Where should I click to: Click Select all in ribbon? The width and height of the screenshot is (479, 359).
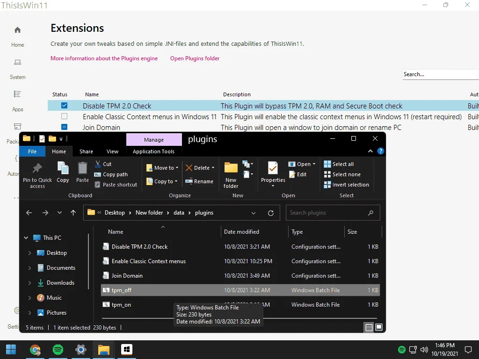coord(339,164)
